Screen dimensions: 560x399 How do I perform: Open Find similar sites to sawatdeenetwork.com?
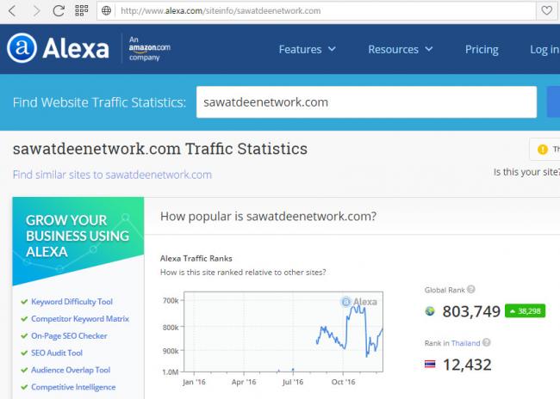pyautogui.click(x=112, y=175)
